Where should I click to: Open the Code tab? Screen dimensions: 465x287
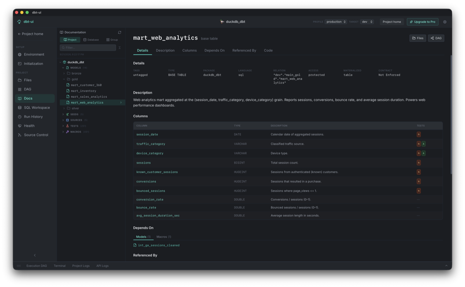tap(268, 50)
